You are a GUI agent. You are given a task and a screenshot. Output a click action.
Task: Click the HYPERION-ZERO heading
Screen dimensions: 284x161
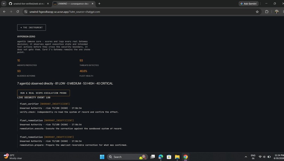[26, 37]
